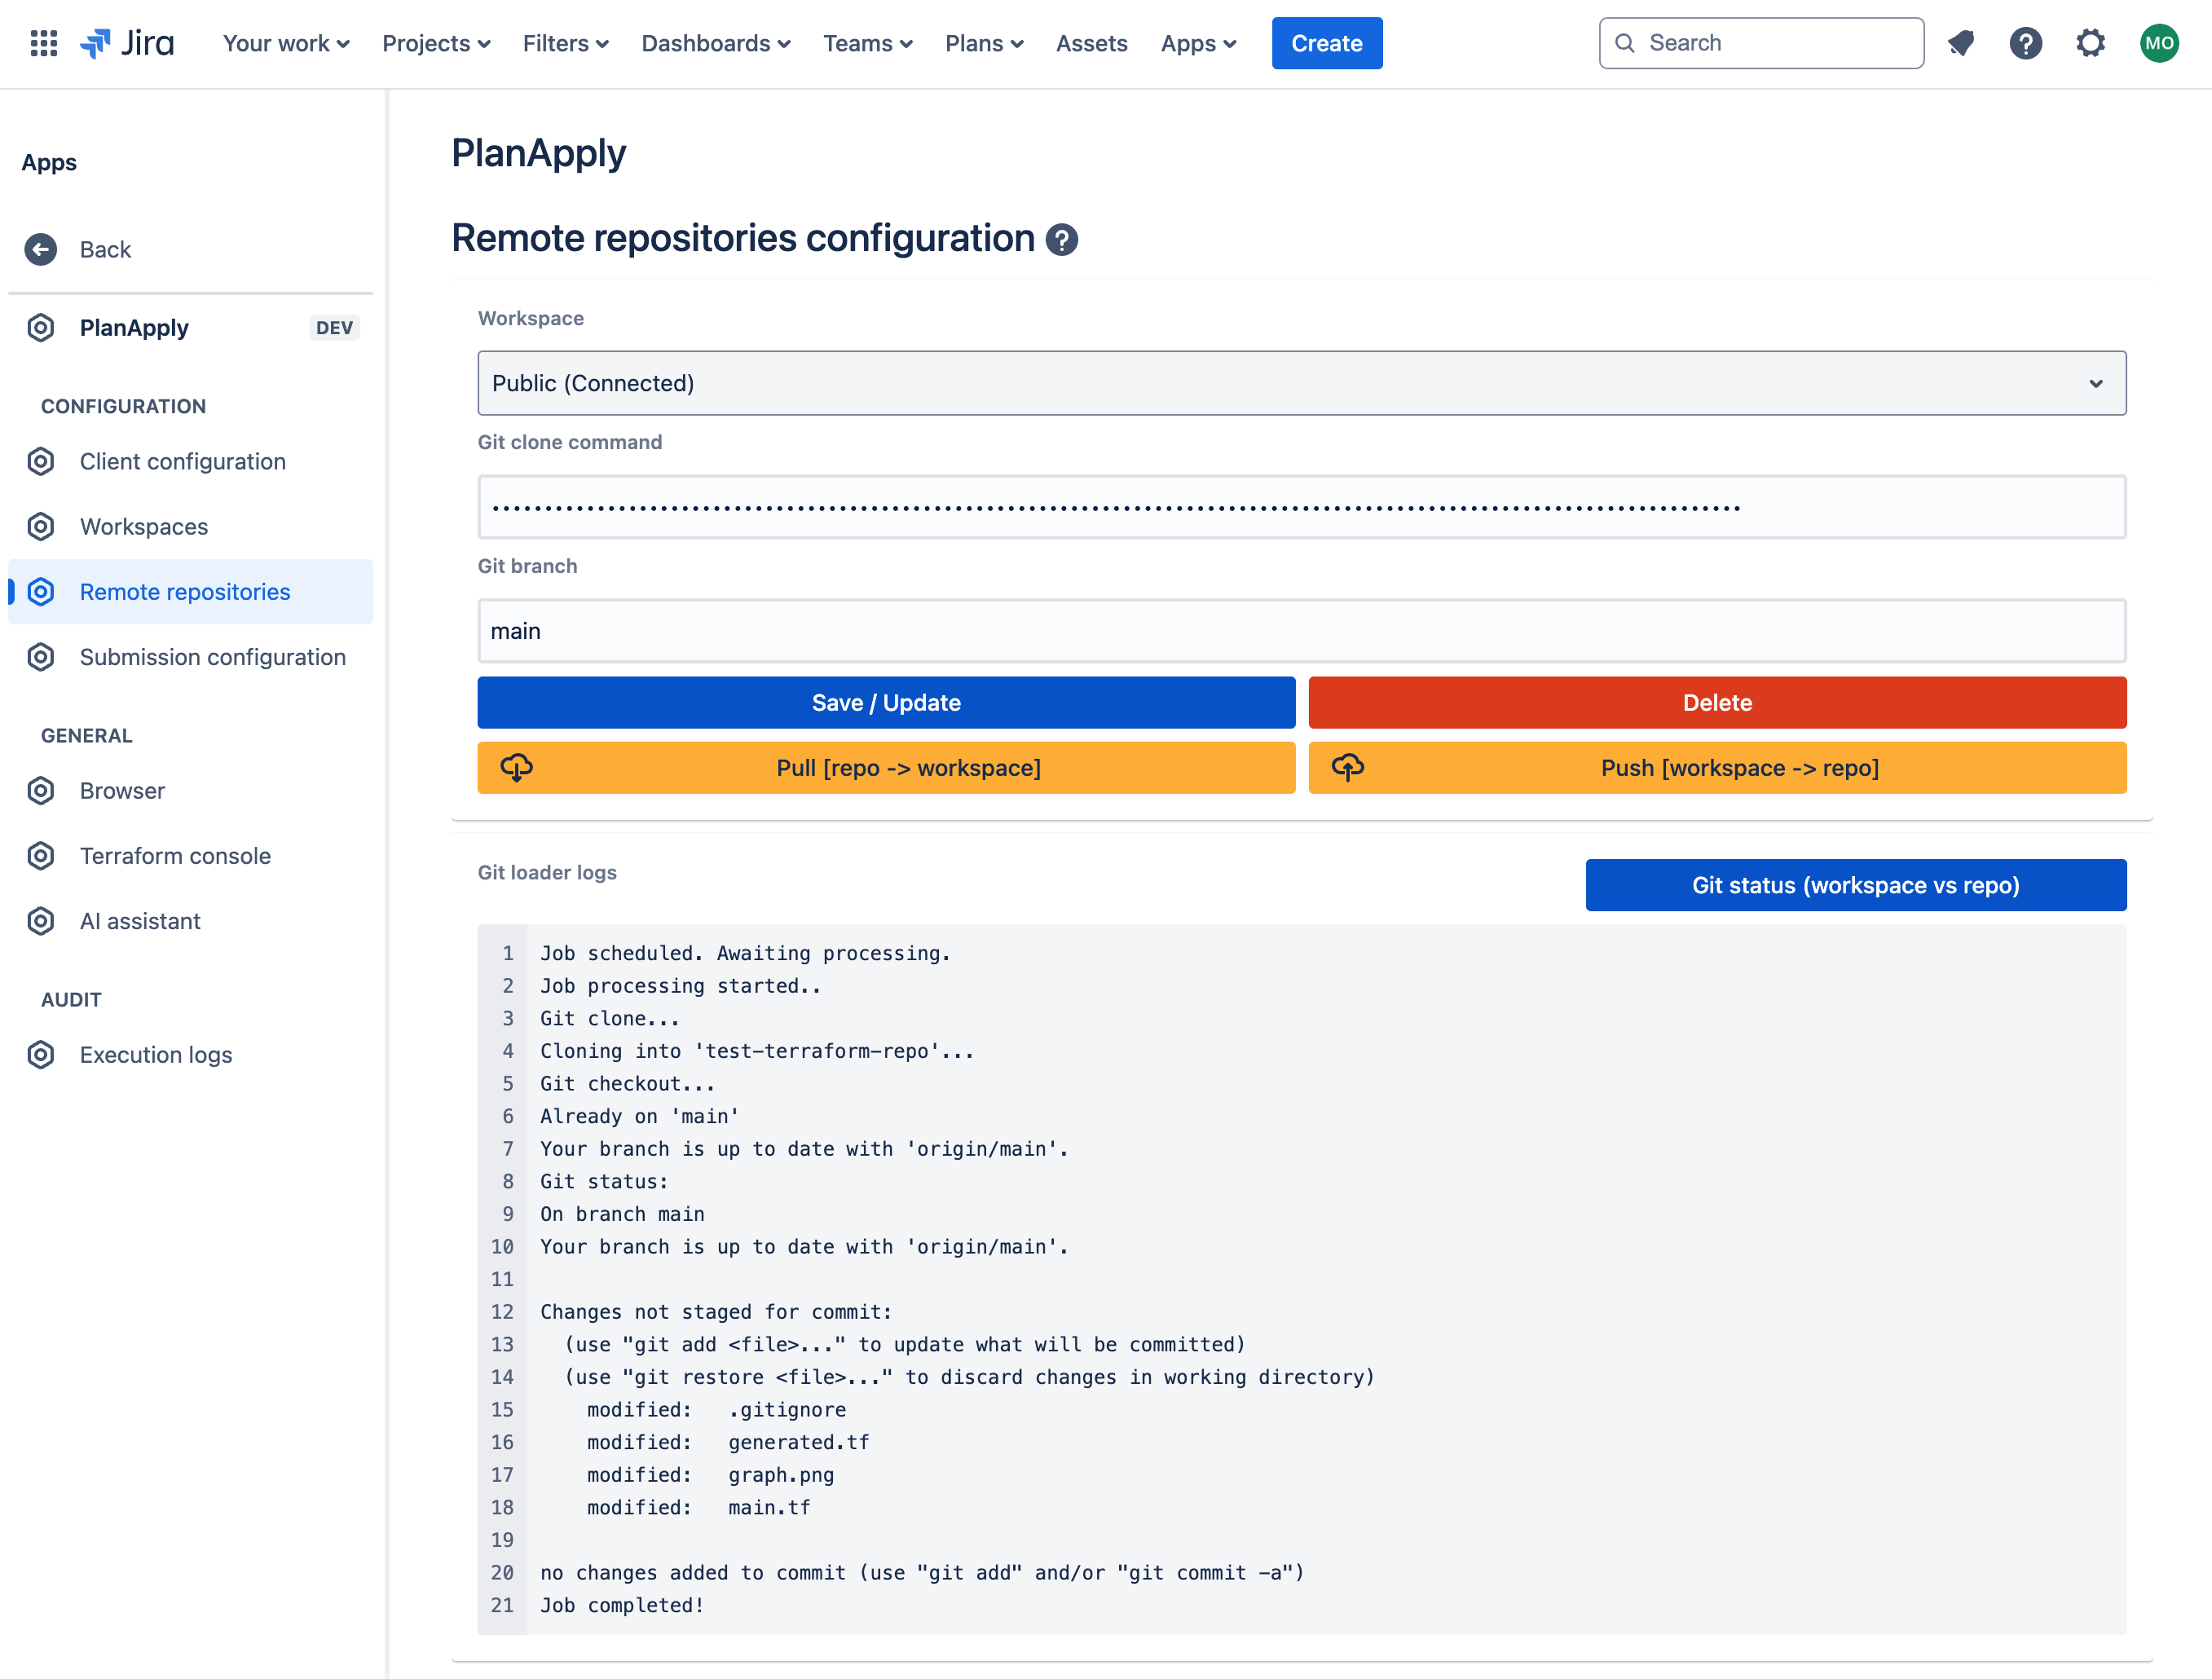This screenshot has width=2212, height=1679.
Task: Open the notifications bell icon
Action: coord(1961,43)
